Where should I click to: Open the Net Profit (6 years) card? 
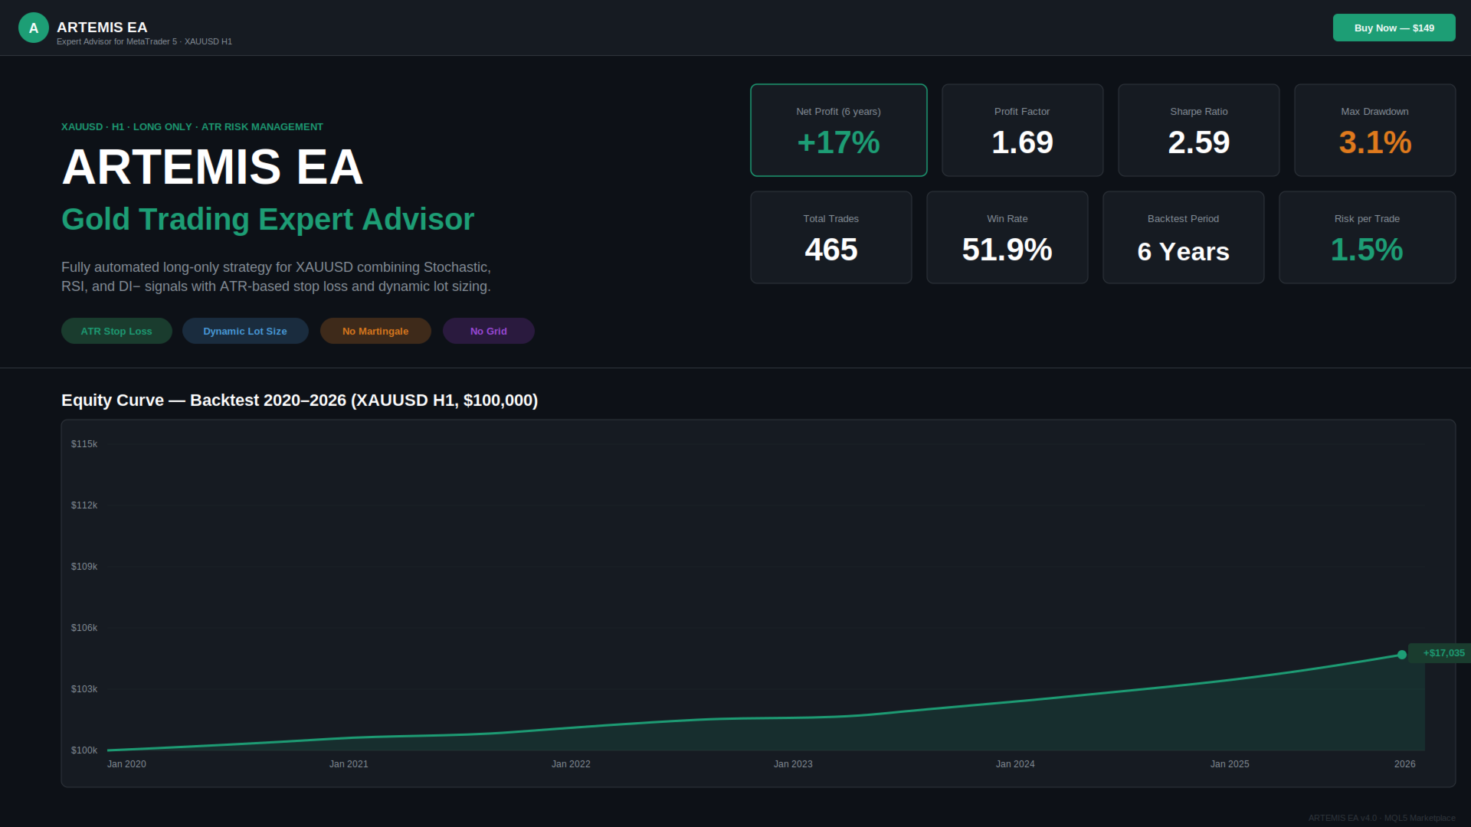(x=838, y=130)
